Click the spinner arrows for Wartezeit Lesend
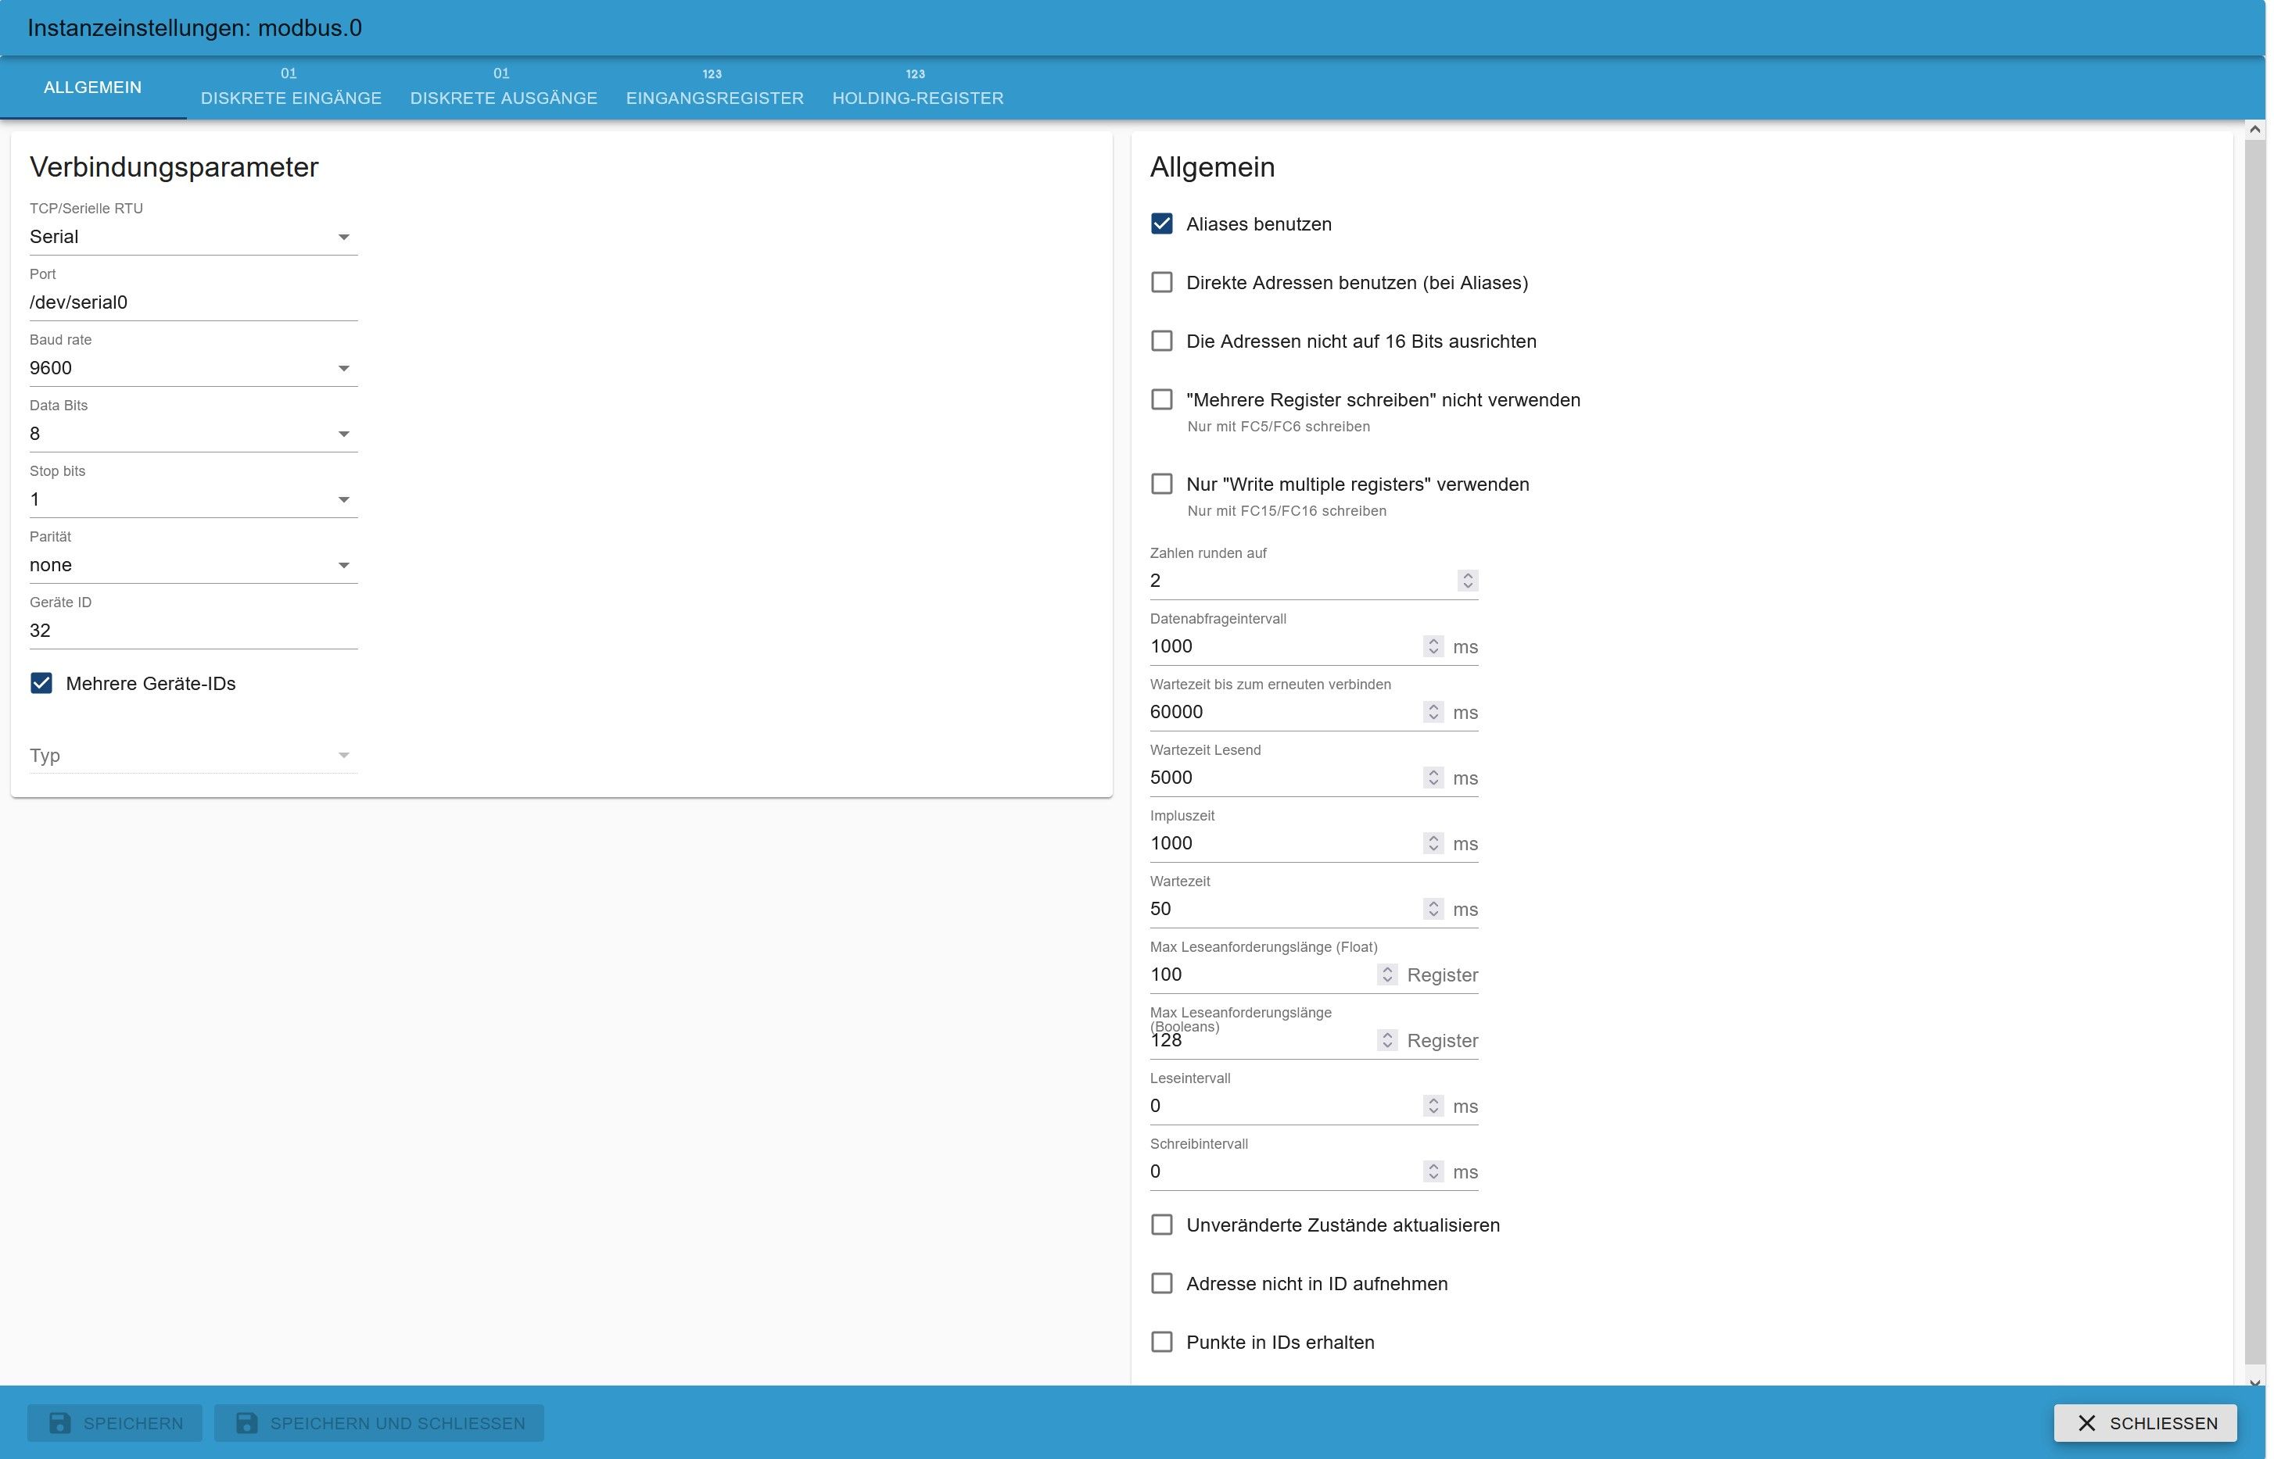The image size is (2274, 1459). point(1433,778)
